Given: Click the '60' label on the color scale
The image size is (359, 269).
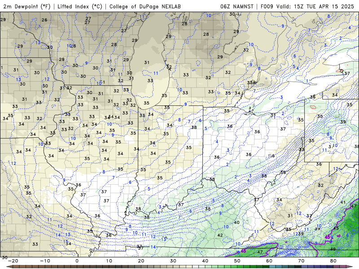Looking at the screenshot, I should (269, 261).
